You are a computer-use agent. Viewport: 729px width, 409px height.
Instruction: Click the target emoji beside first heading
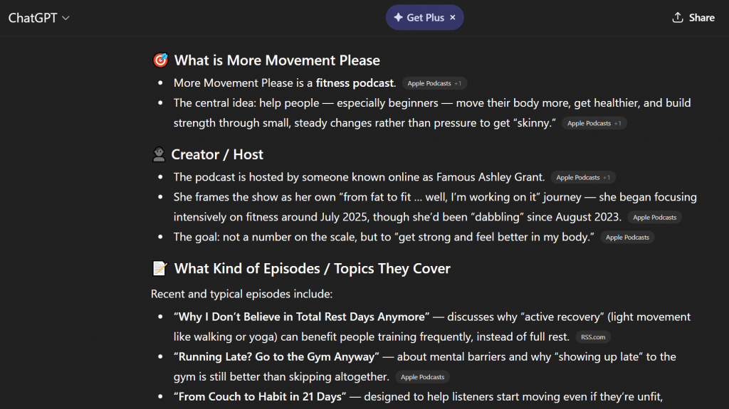coord(160,60)
